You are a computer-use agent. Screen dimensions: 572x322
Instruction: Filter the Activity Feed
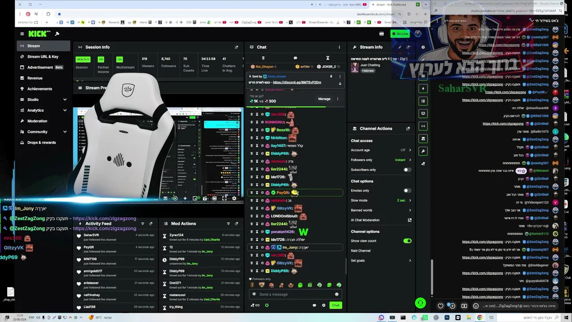(x=143, y=224)
